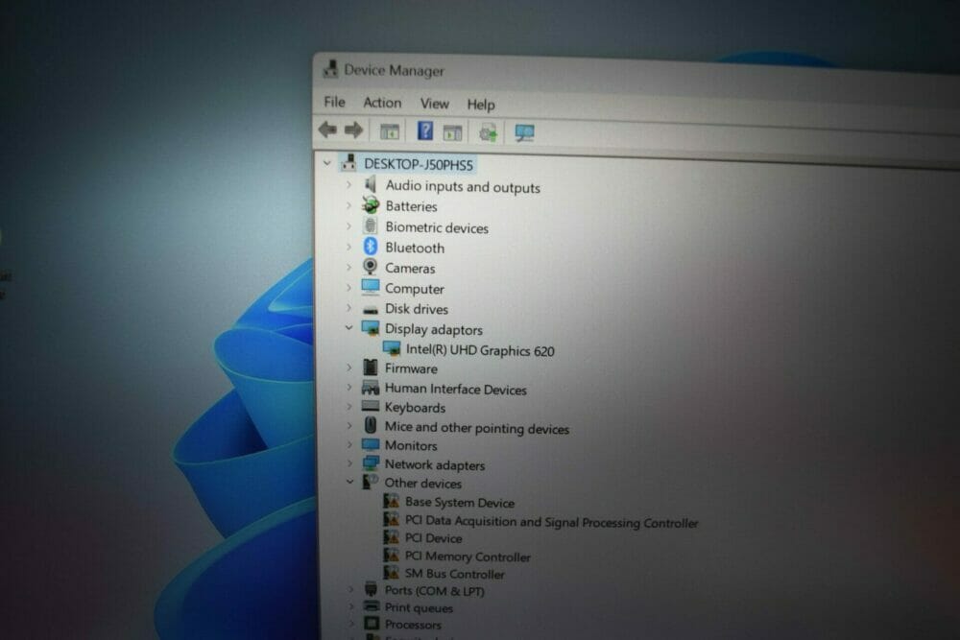Select the Human Interface Devices label
The height and width of the screenshot is (640, 960).
(455, 390)
